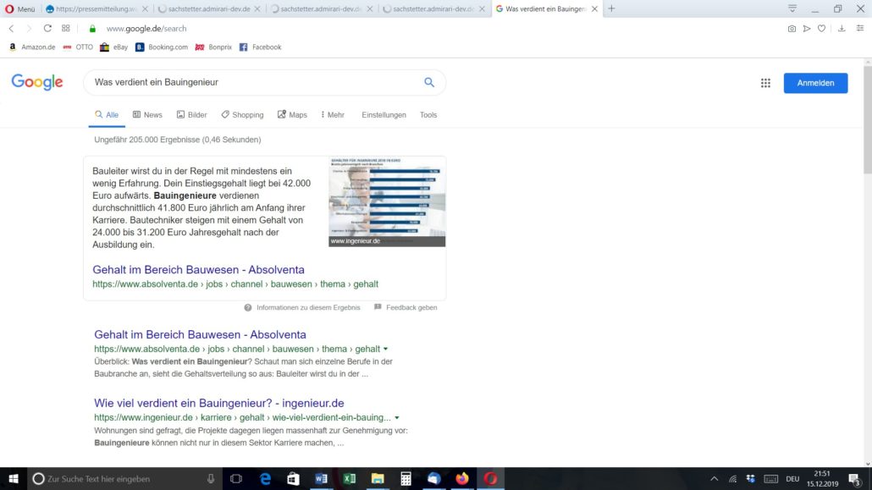
Task: Open the eBay bookmark
Action: (x=113, y=47)
